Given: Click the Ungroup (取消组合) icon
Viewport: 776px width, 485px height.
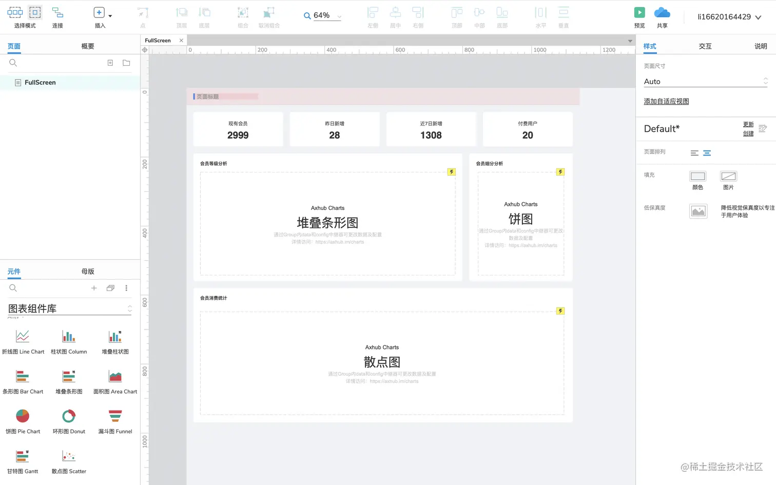Looking at the screenshot, I should point(269,13).
